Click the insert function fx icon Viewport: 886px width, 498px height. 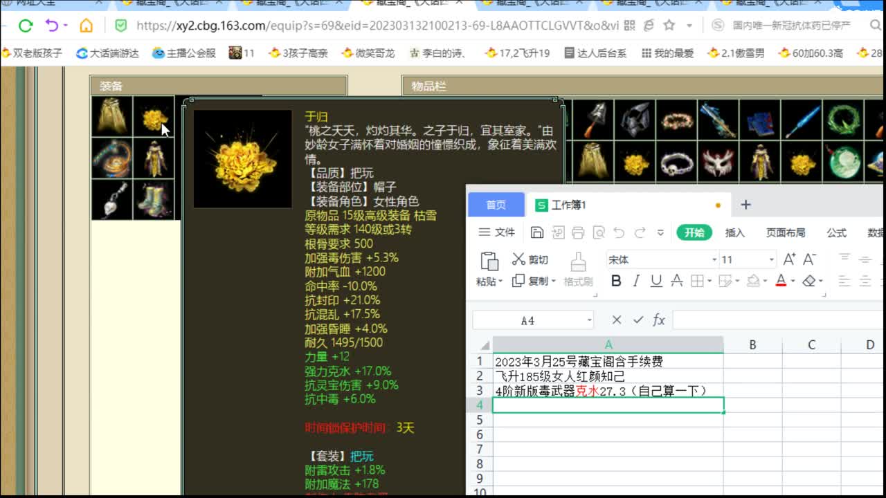659,320
